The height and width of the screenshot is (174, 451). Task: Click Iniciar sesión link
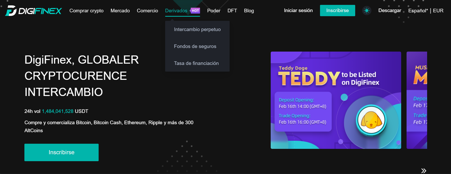click(x=298, y=11)
